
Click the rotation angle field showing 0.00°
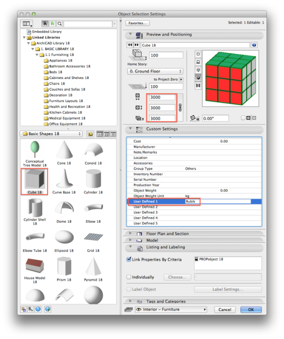215,119
